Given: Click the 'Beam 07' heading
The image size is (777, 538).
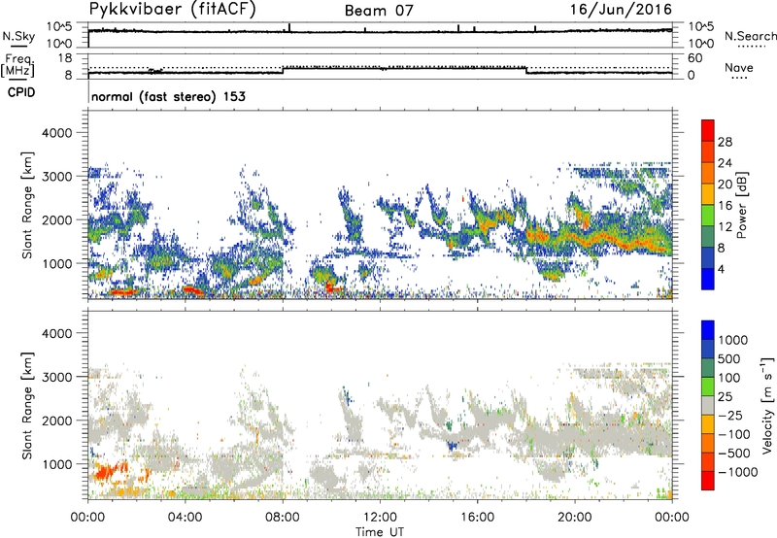Looking at the screenshot, I should 379,11.
